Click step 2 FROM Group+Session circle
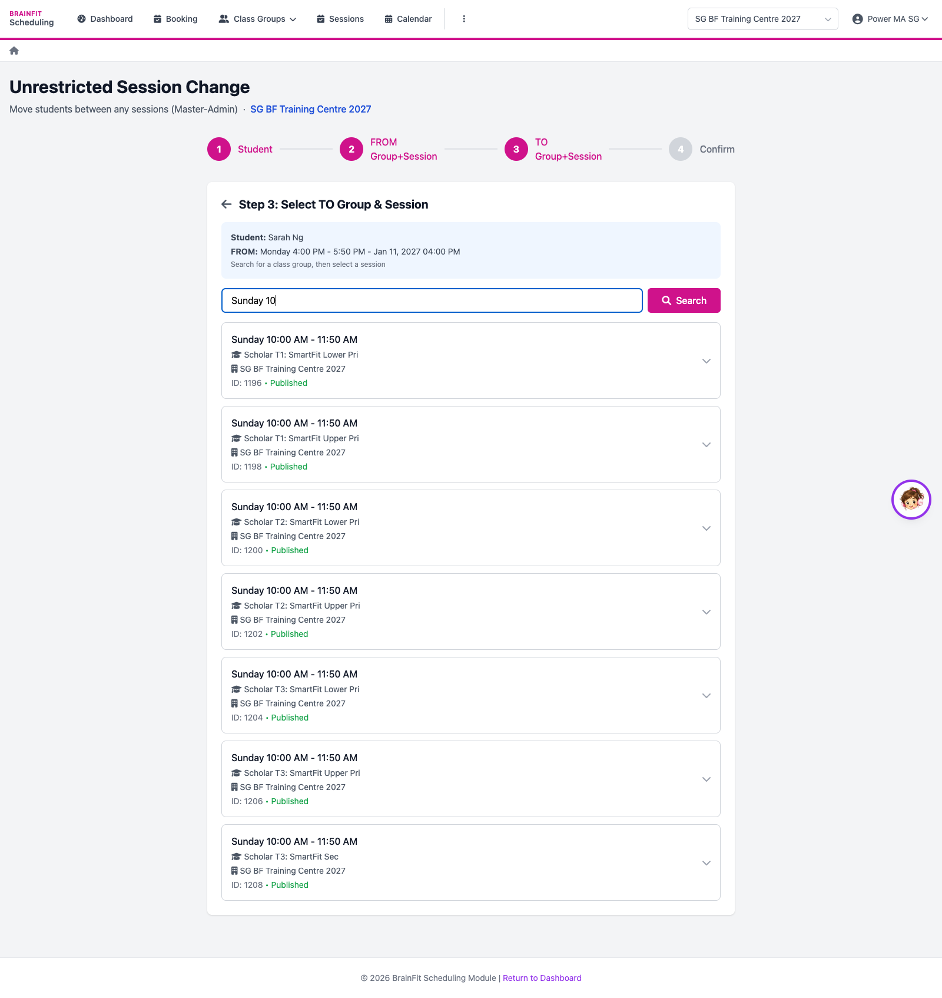The width and height of the screenshot is (942, 998). [351, 149]
